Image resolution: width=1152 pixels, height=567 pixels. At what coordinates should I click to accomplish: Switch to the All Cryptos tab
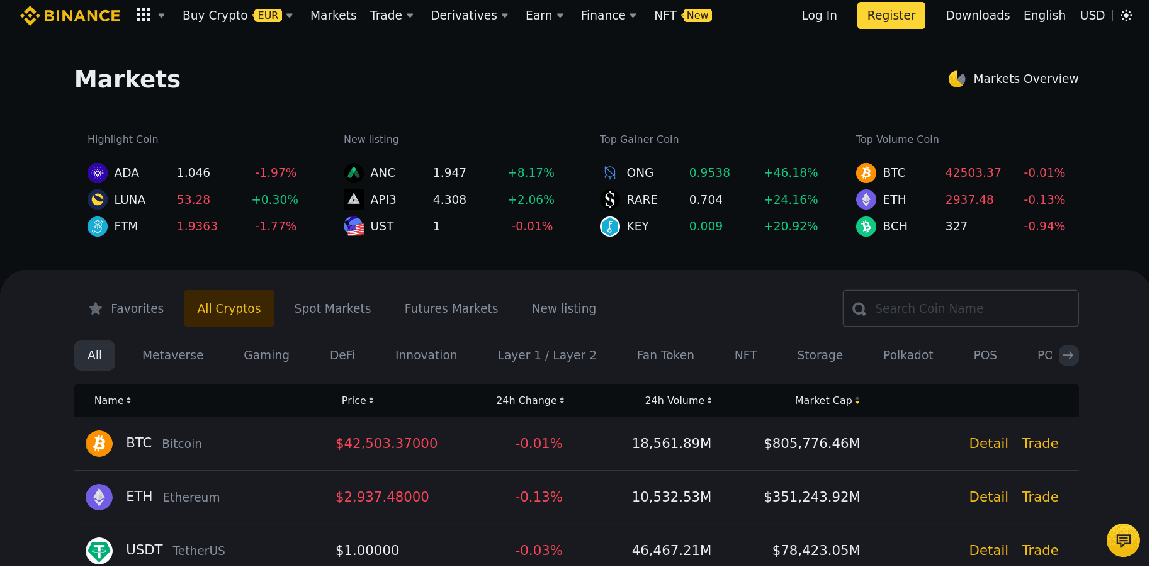point(229,308)
